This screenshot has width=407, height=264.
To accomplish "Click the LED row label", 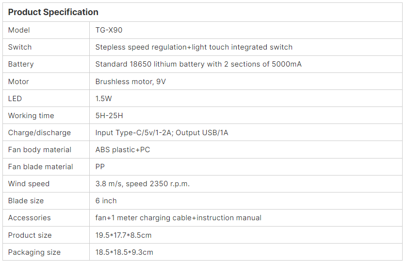I will (15, 99).
